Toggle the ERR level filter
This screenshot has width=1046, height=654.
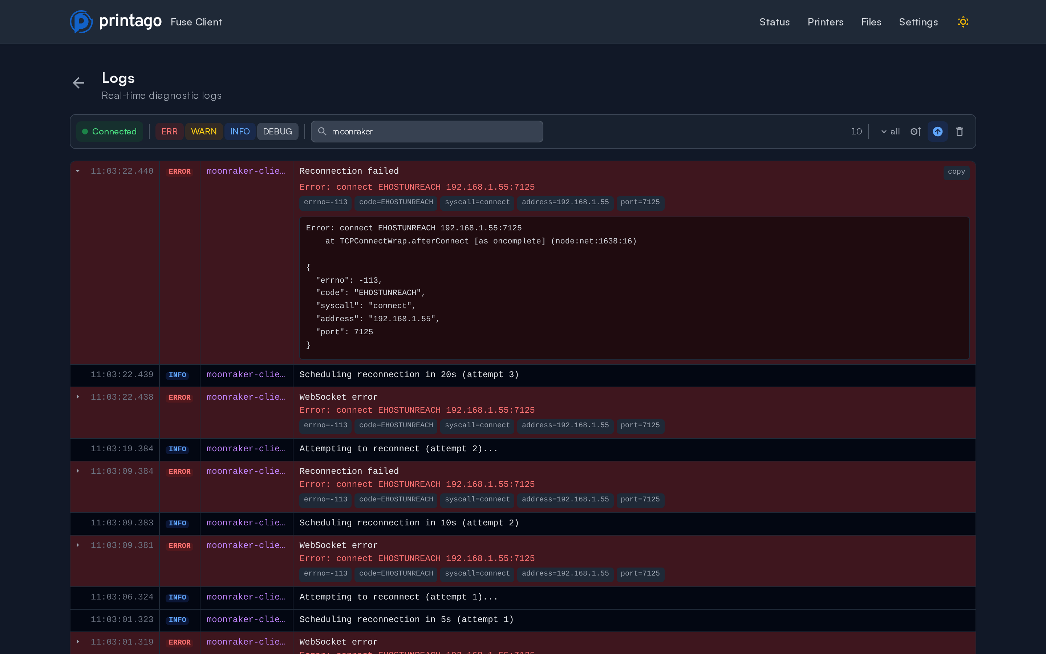point(170,132)
